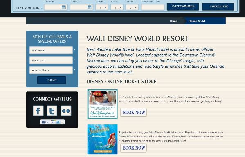Visit the Facebook page icon
This screenshot has height=157, width=245.
tap(38, 111)
